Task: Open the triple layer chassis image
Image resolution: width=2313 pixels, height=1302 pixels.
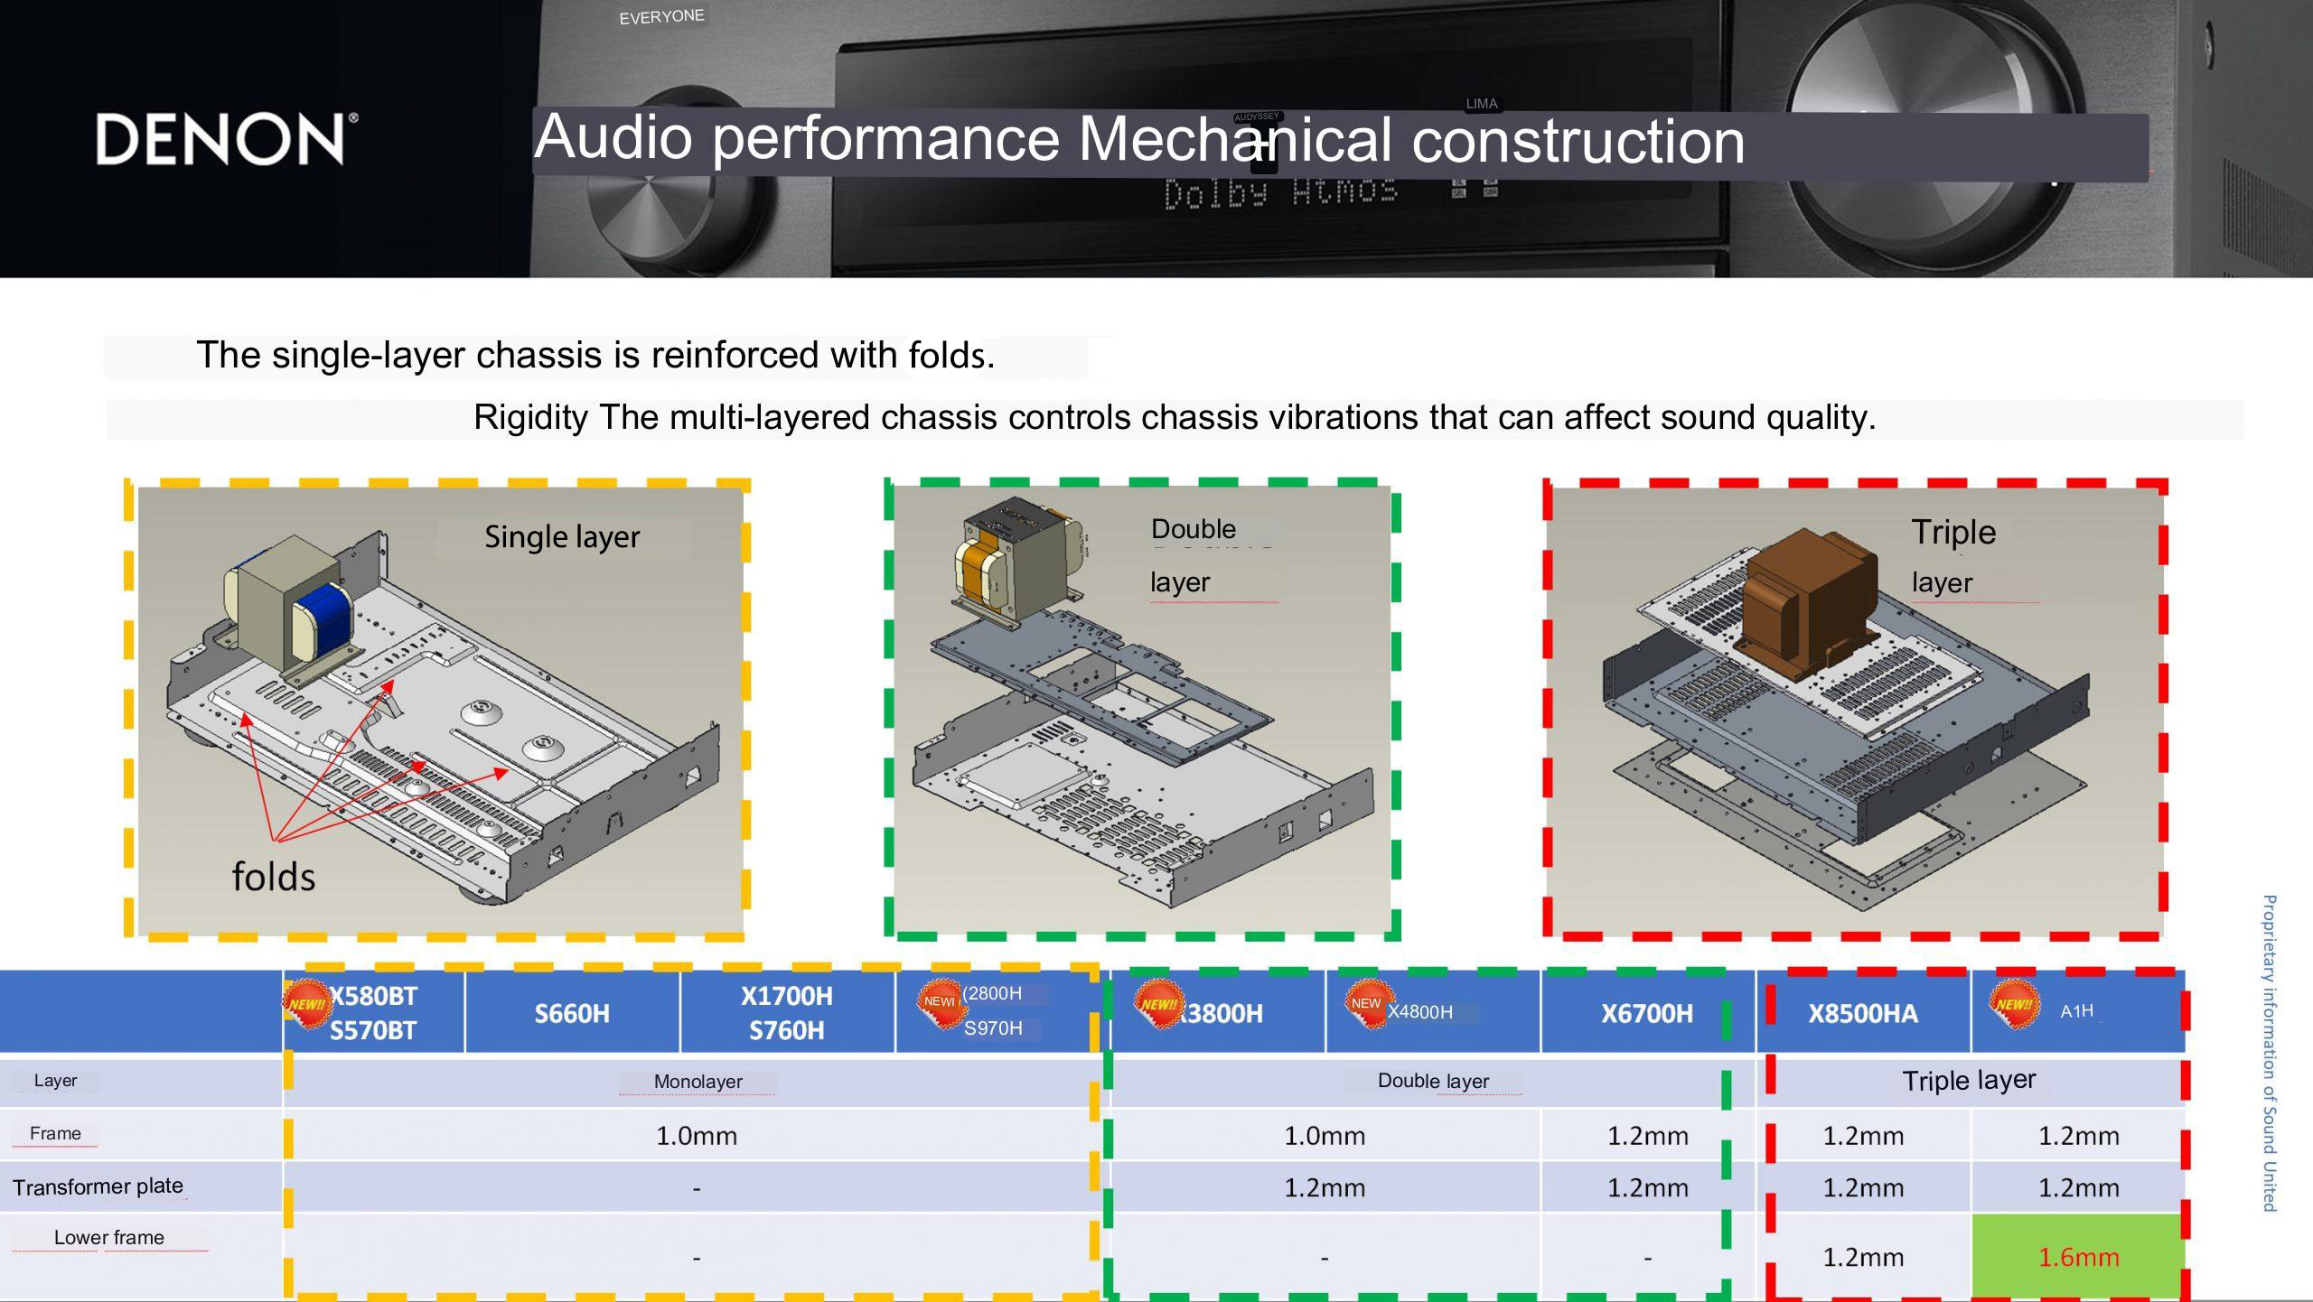Action: pyautogui.click(x=1854, y=711)
